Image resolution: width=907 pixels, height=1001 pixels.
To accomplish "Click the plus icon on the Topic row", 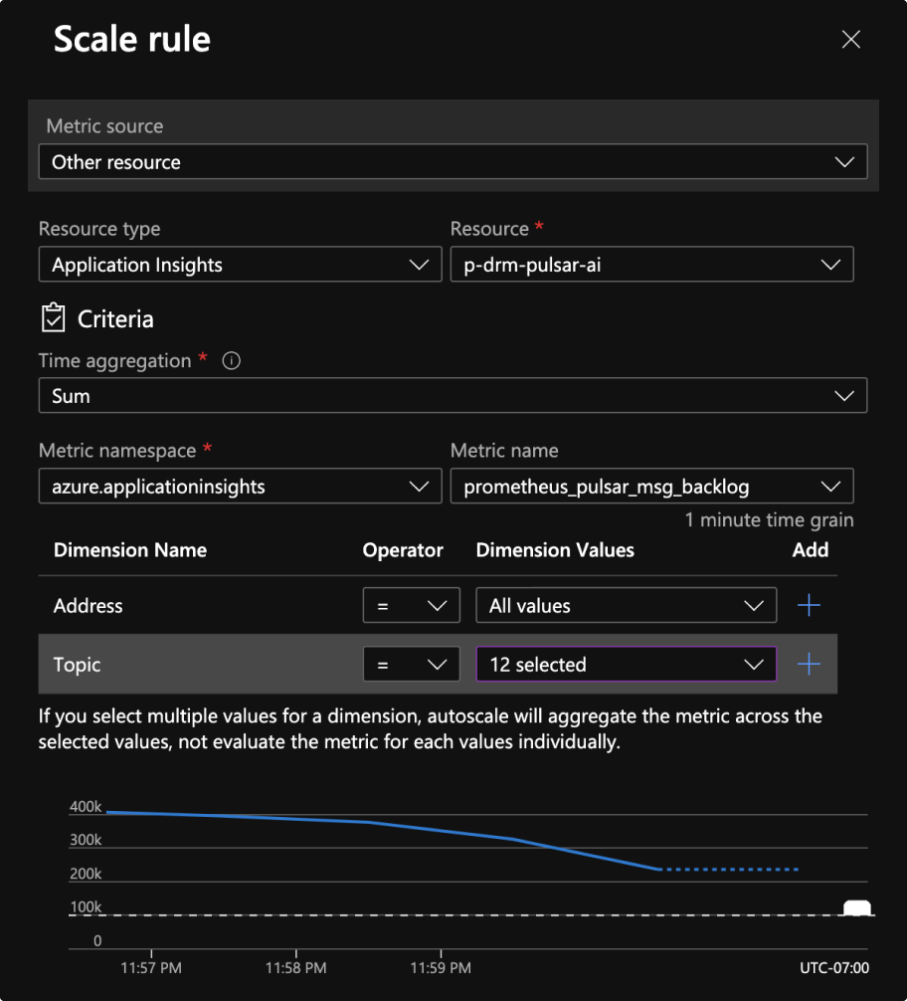I will point(809,664).
